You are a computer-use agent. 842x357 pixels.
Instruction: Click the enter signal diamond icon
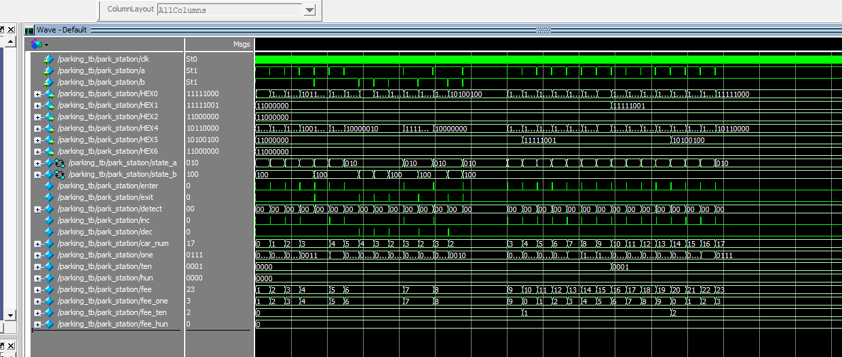tap(48, 186)
